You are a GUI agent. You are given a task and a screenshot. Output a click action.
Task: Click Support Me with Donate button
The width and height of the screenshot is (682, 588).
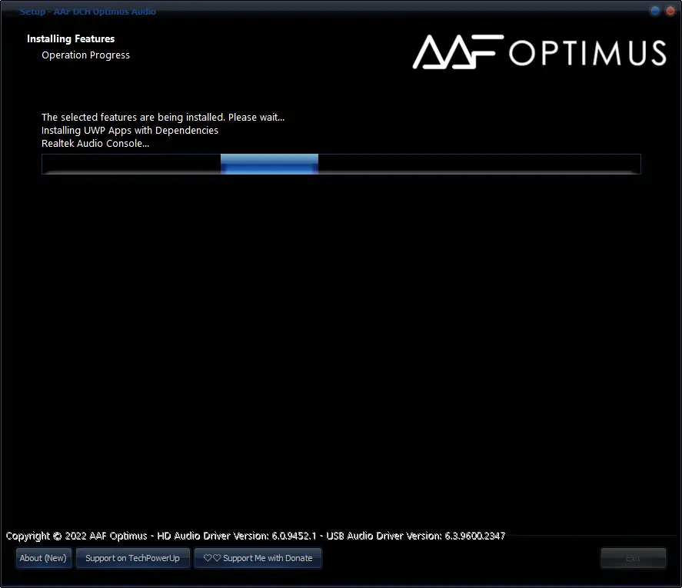coord(258,558)
